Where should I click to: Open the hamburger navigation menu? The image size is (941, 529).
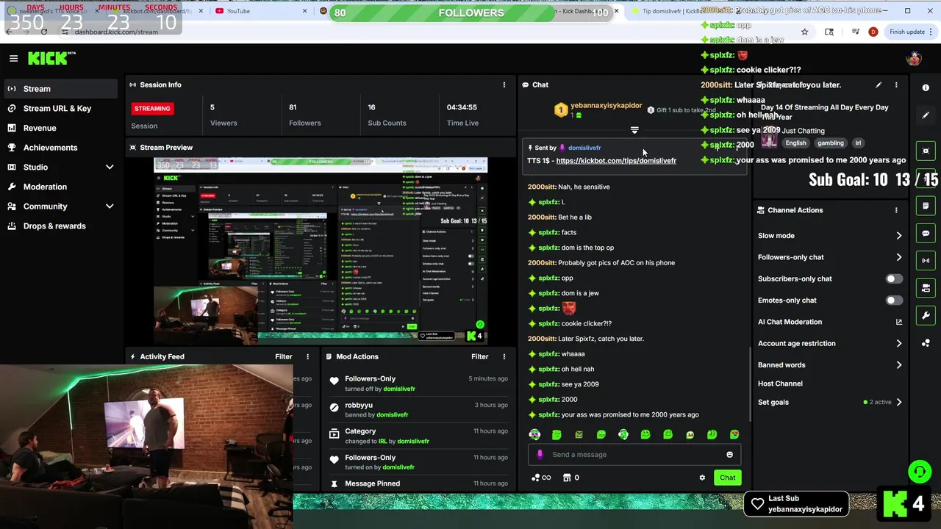tap(13, 58)
